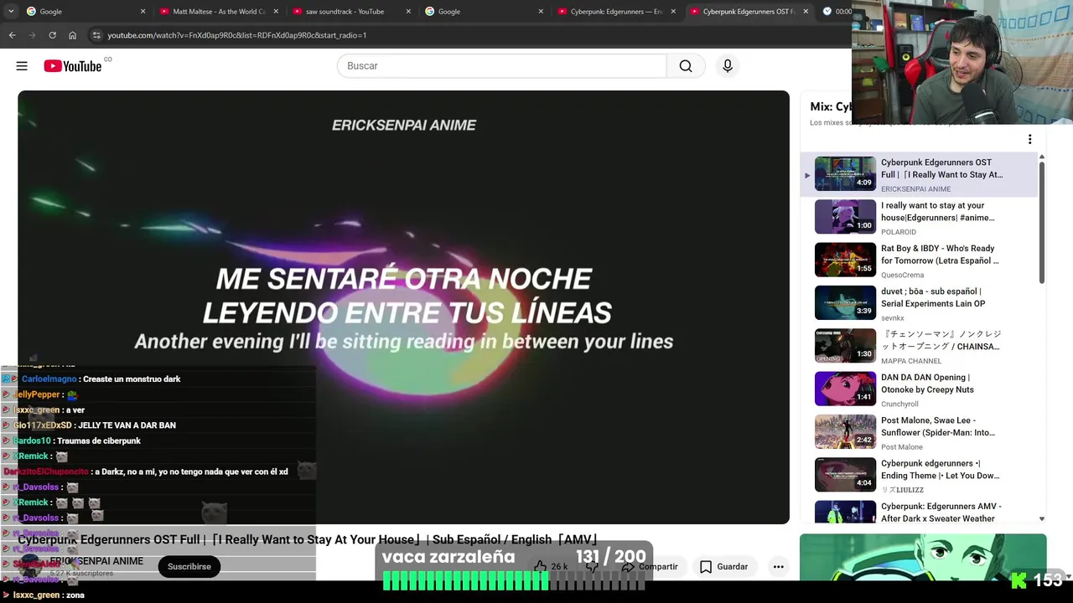Close the saw soundtrack tab
The image size is (1073, 603).
[x=408, y=12]
